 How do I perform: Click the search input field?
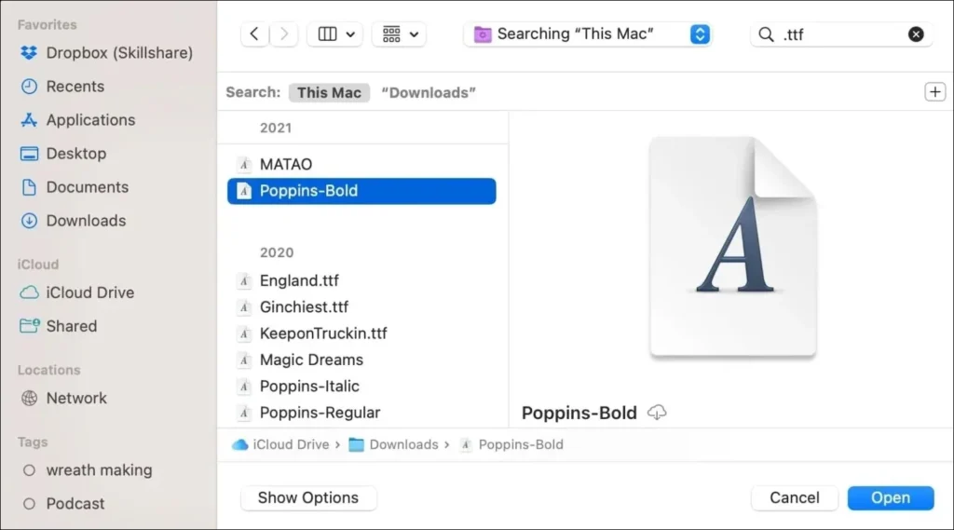coord(838,34)
